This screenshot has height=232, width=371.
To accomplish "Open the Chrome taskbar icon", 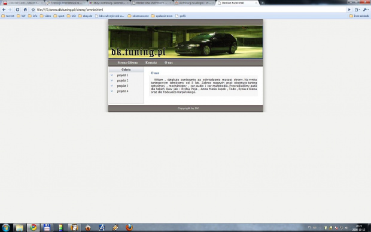I will (x=33, y=227).
